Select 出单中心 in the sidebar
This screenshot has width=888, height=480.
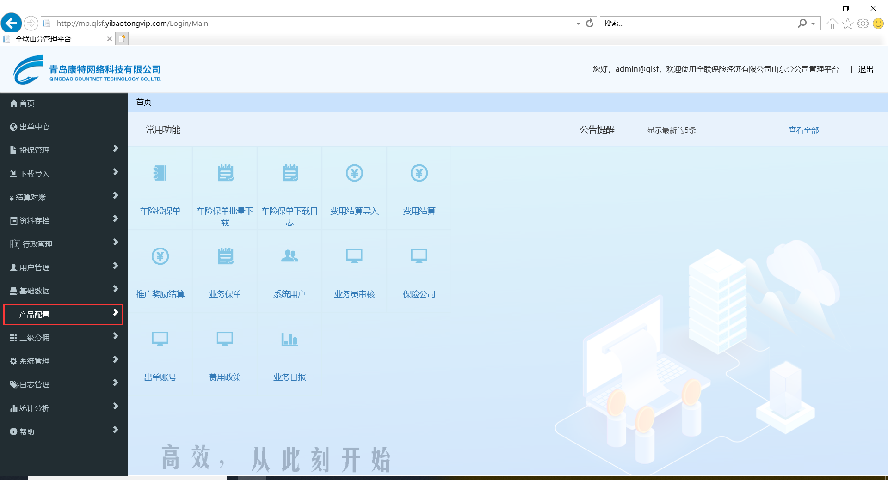pyautogui.click(x=34, y=127)
